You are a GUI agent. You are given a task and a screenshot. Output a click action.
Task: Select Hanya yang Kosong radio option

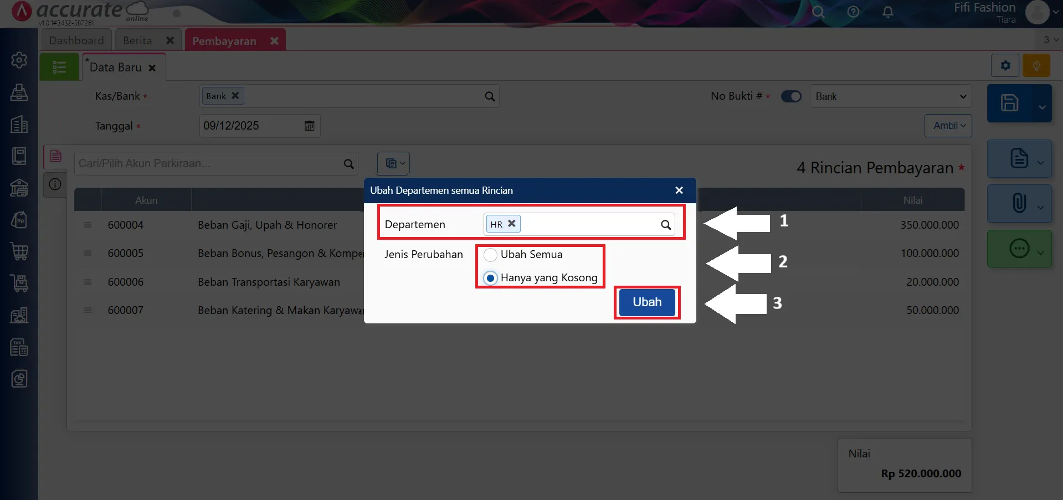(x=490, y=278)
